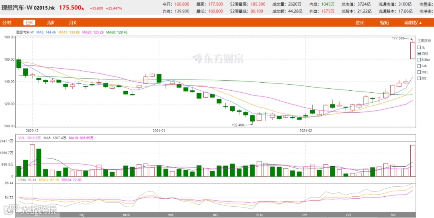Image resolution: width=434 pixels, height=218 pixels.
Task: Click the 缩短 shorten chart button
Action: 384,23
